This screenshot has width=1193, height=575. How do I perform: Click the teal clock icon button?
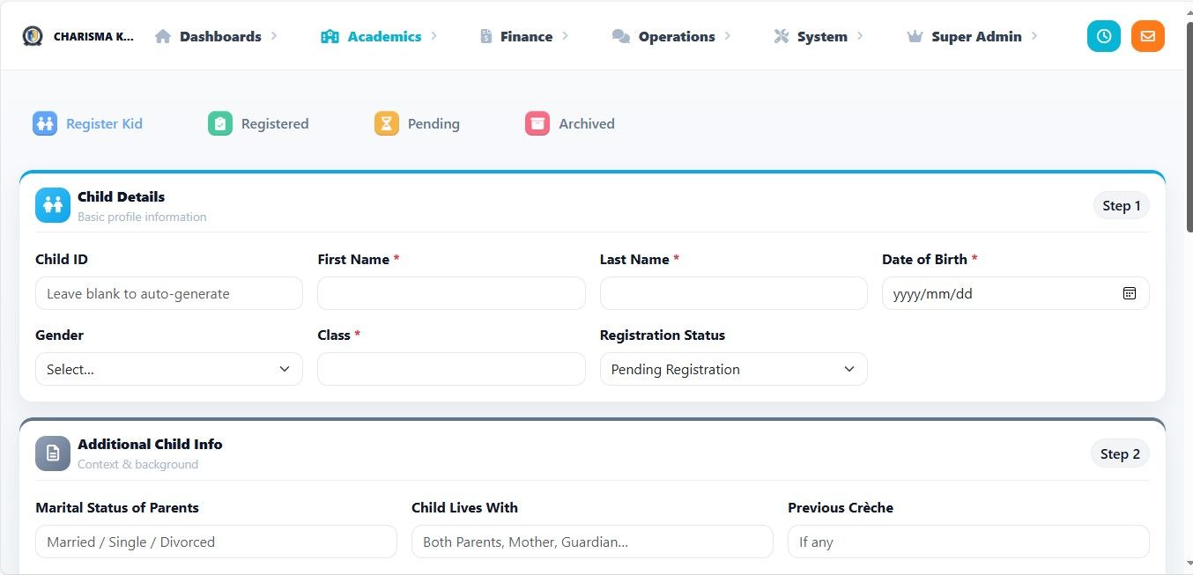[1103, 36]
